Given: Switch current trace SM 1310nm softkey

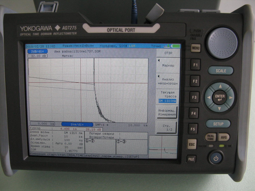Looking at the screenshot, I should [x=168, y=97].
